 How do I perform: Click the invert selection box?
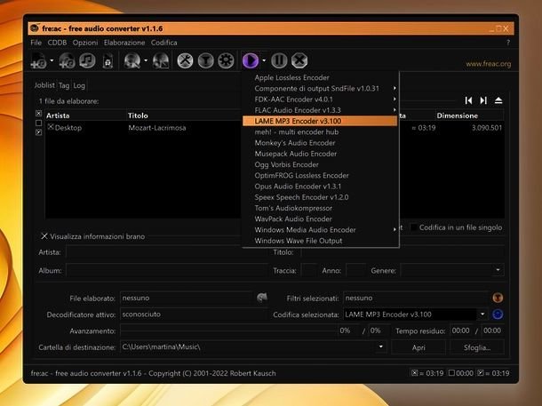click(x=38, y=132)
